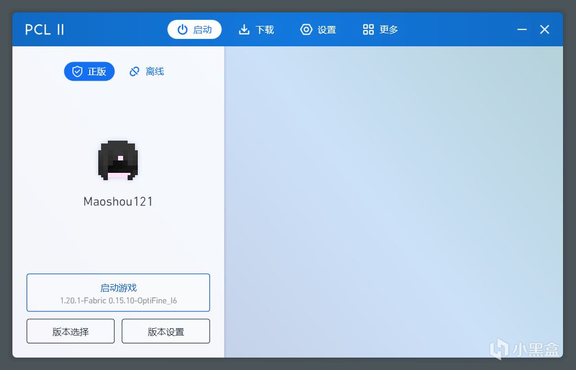Viewport: 576px width, 370px height.
Task: Select the 正版 genuine account mode
Action: click(x=89, y=71)
